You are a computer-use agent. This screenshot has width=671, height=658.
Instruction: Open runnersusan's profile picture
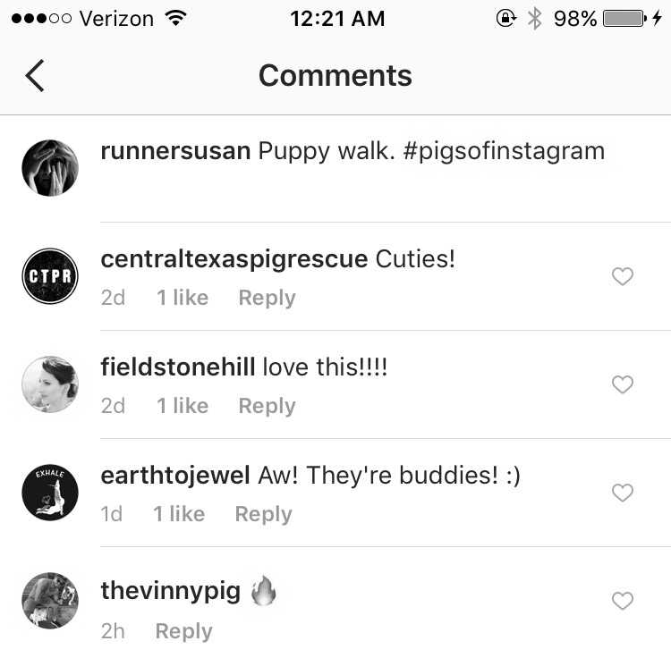coord(50,168)
